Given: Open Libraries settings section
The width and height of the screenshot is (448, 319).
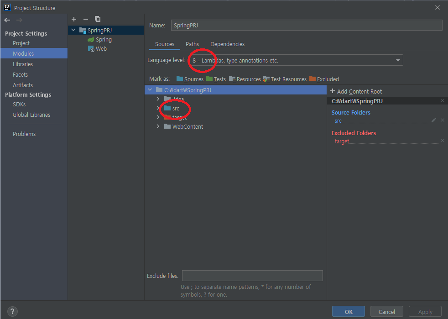Looking at the screenshot, I should coord(22,64).
